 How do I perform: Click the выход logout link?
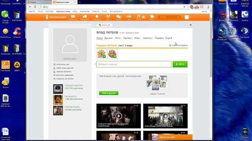point(204,11)
